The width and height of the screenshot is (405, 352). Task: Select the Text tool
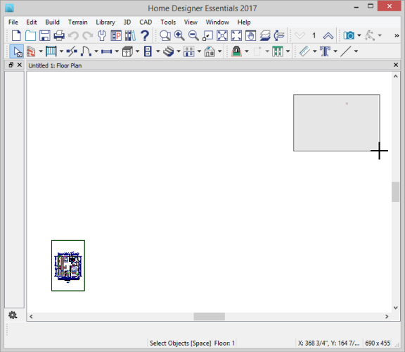[325, 51]
